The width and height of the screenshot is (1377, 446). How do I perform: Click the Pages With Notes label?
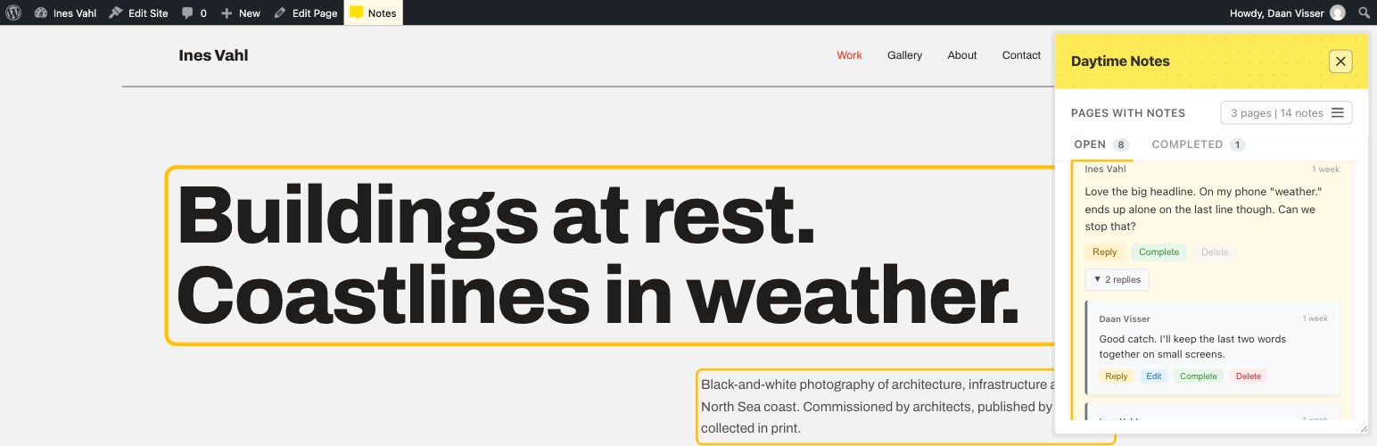[x=1128, y=113]
